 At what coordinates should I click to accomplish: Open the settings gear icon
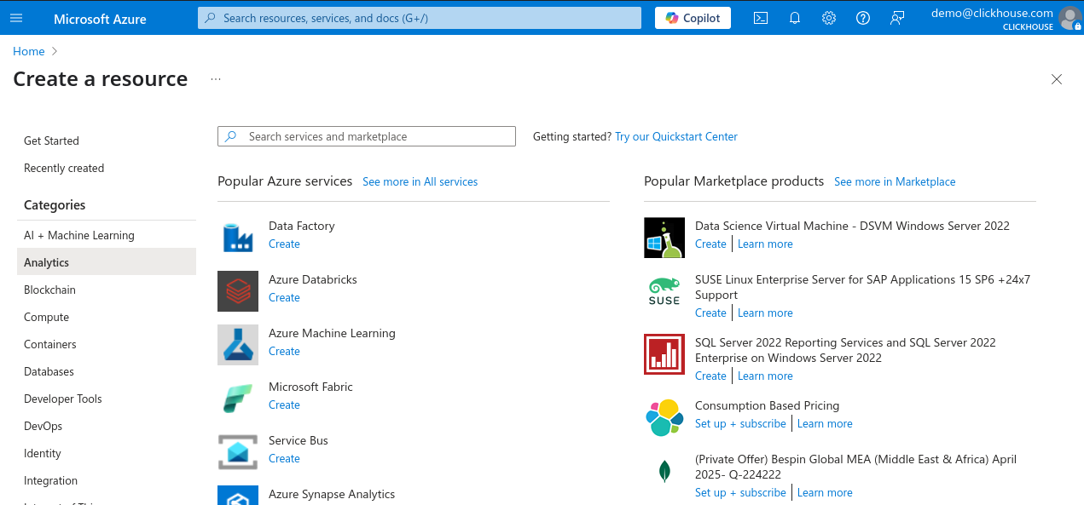[828, 17]
